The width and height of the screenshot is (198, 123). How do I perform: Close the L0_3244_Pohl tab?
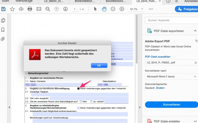(160, 1)
